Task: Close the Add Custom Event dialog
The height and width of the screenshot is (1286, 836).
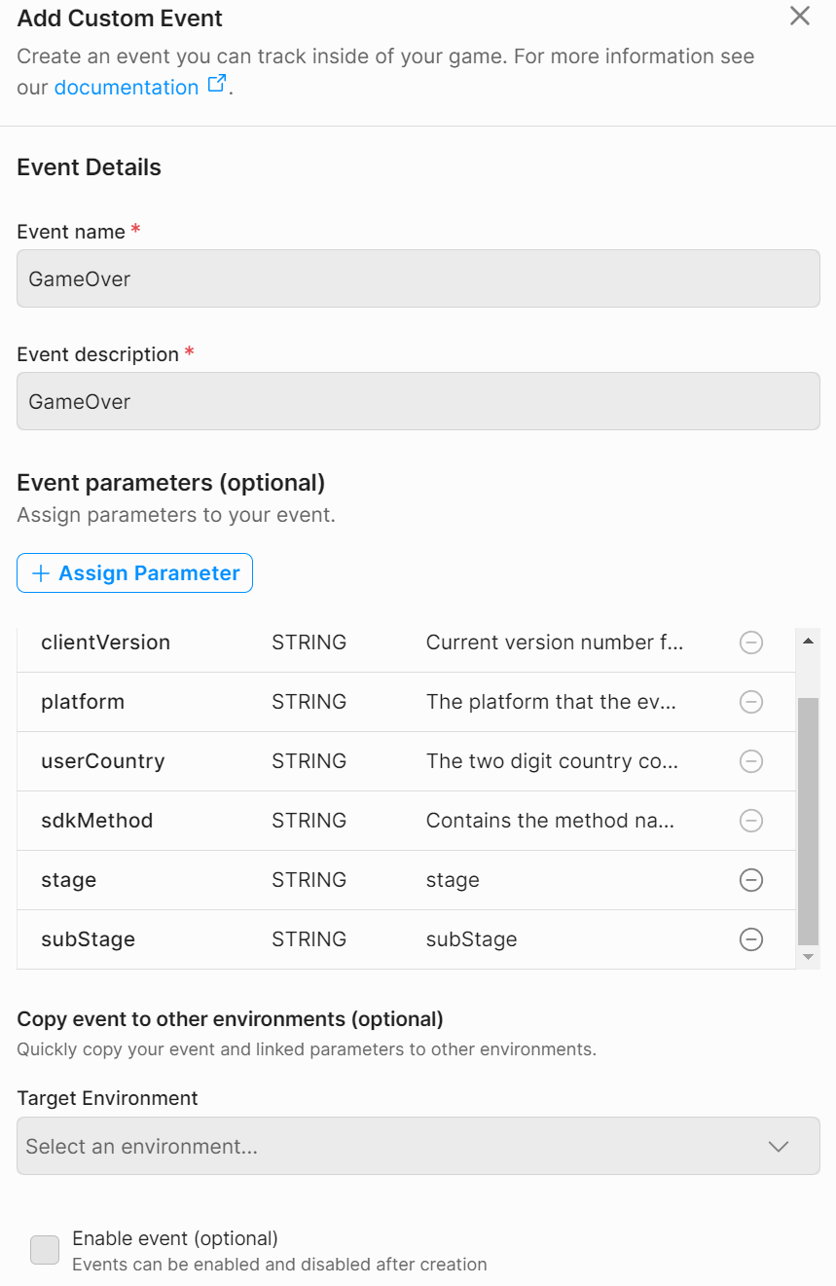Action: point(800,16)
